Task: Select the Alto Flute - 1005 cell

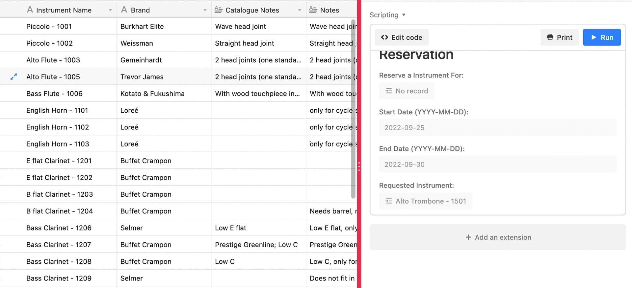Action: coord(59,77)
